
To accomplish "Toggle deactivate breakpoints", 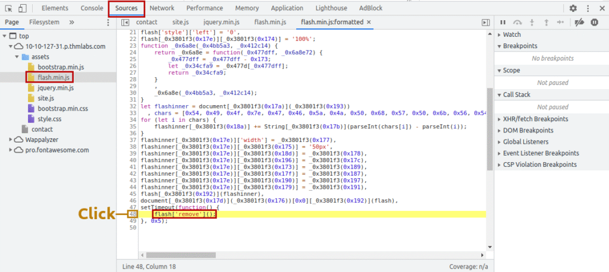I will [x=580, y=22].
